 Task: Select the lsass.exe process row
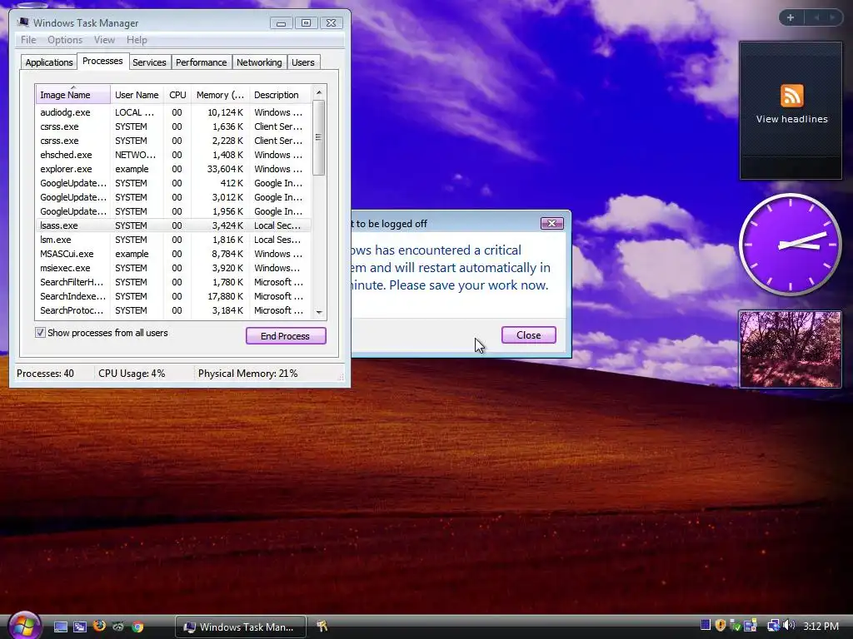point(173,225)
